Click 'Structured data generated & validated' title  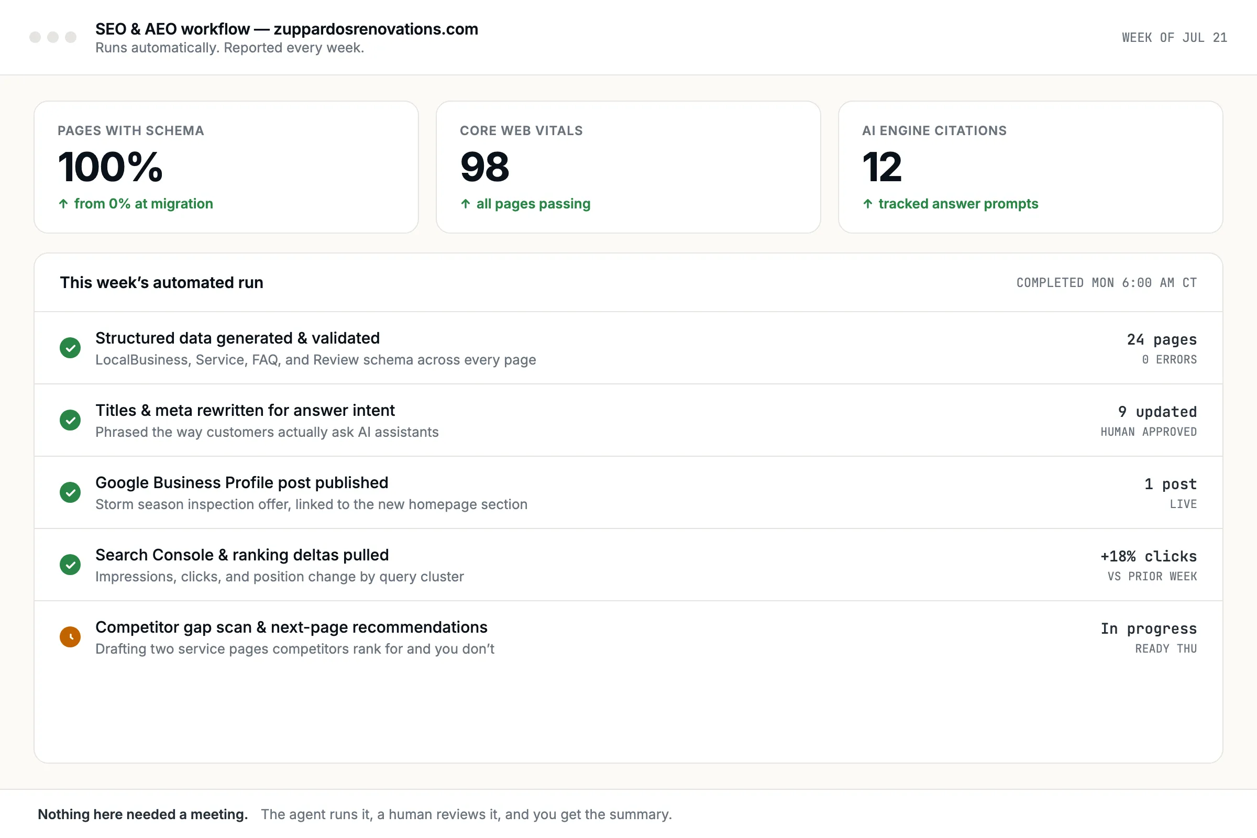(237, 338)
